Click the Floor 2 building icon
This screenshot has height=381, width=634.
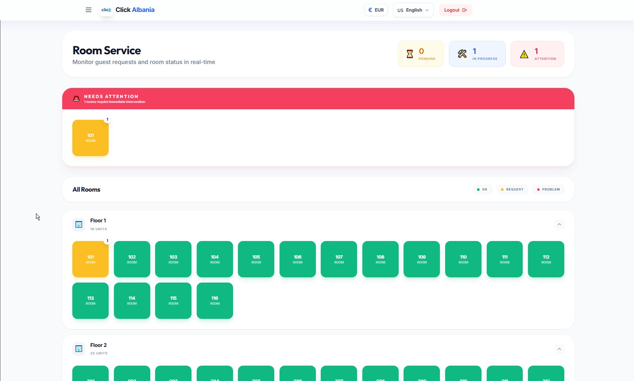[79, 349]
